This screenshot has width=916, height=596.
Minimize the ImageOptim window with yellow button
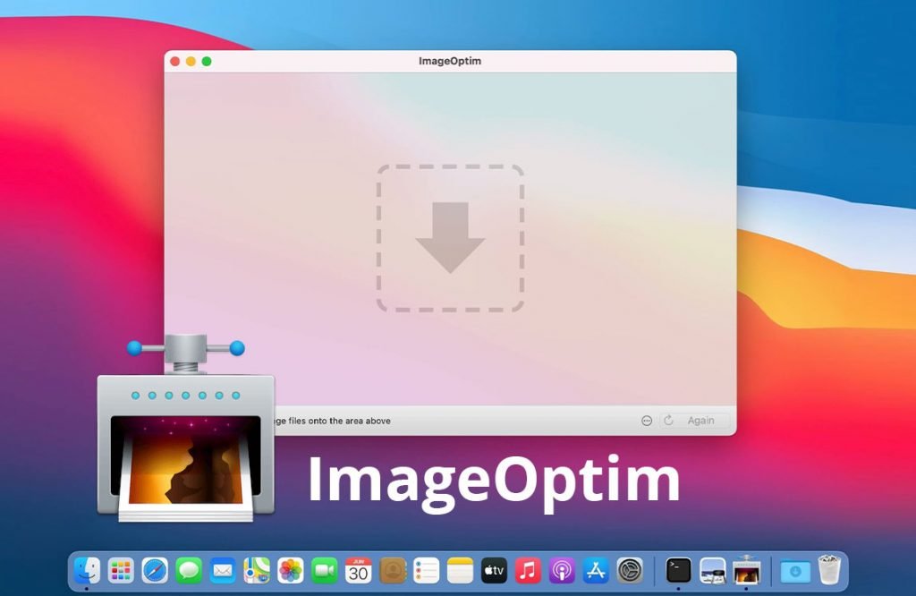[x=191, y=62]
